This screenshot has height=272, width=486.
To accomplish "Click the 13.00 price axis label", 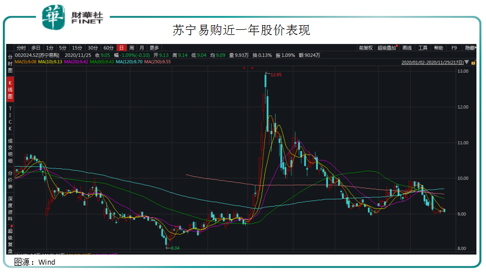I will [x=463, y=71].
